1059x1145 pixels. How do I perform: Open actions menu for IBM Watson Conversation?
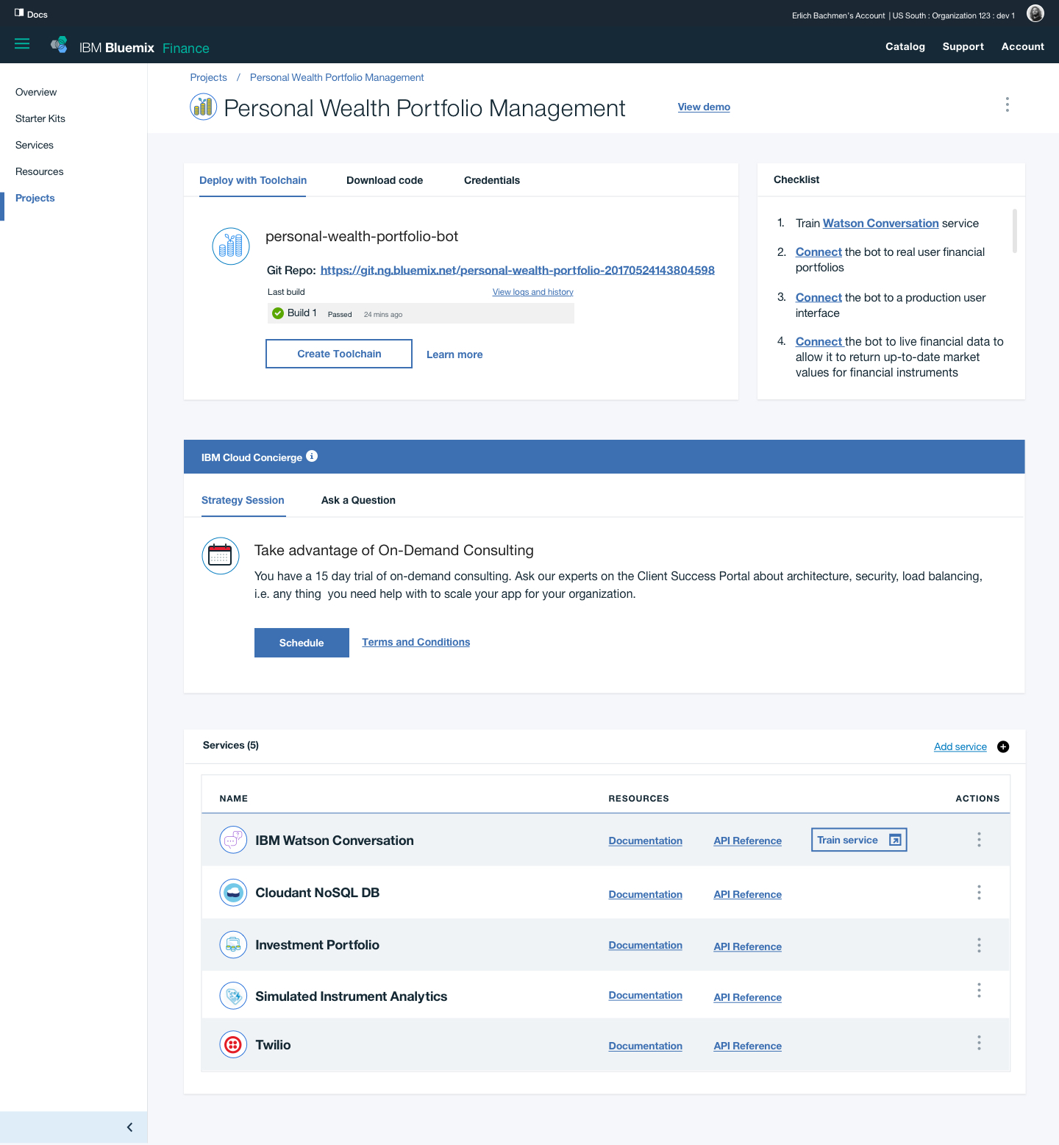pos(979,840)
